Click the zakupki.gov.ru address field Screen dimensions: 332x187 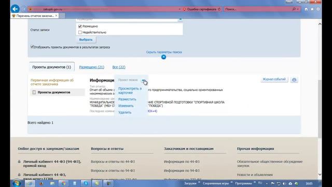pos(104,9)
